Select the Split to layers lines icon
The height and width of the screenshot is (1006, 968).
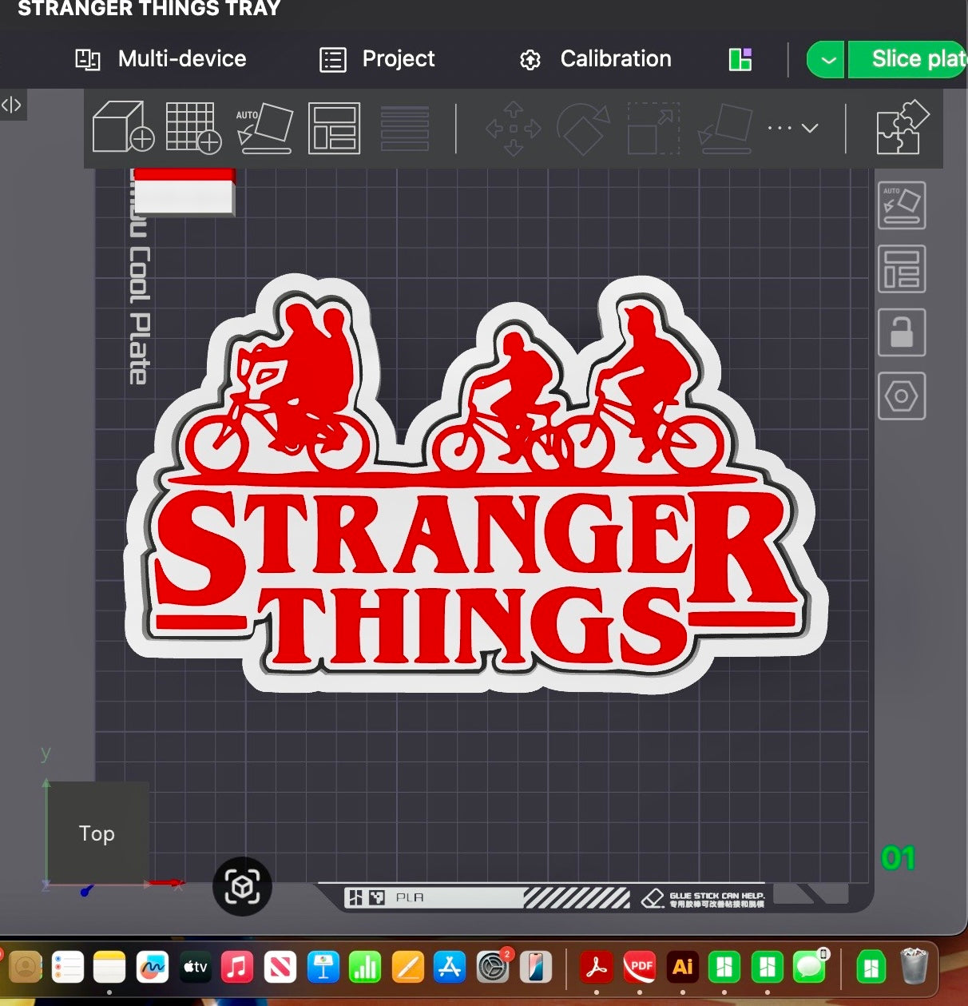coord(405,128)
